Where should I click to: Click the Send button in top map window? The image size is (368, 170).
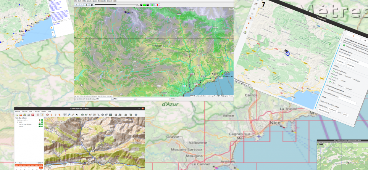point(173,99)
